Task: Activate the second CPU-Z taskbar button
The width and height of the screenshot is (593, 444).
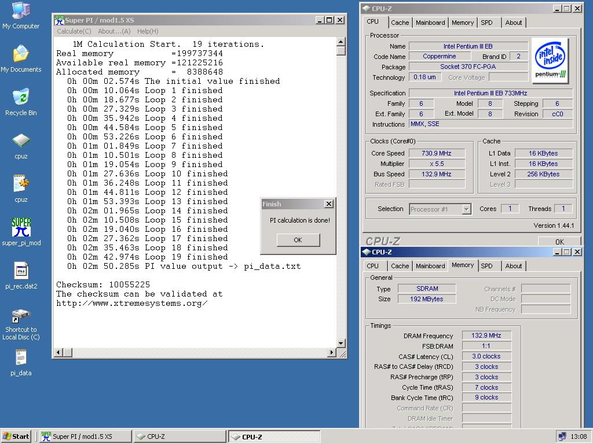Action: (x=274, y=436)
